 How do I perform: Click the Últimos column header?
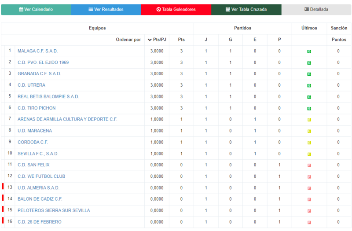[x=309, y=28]
